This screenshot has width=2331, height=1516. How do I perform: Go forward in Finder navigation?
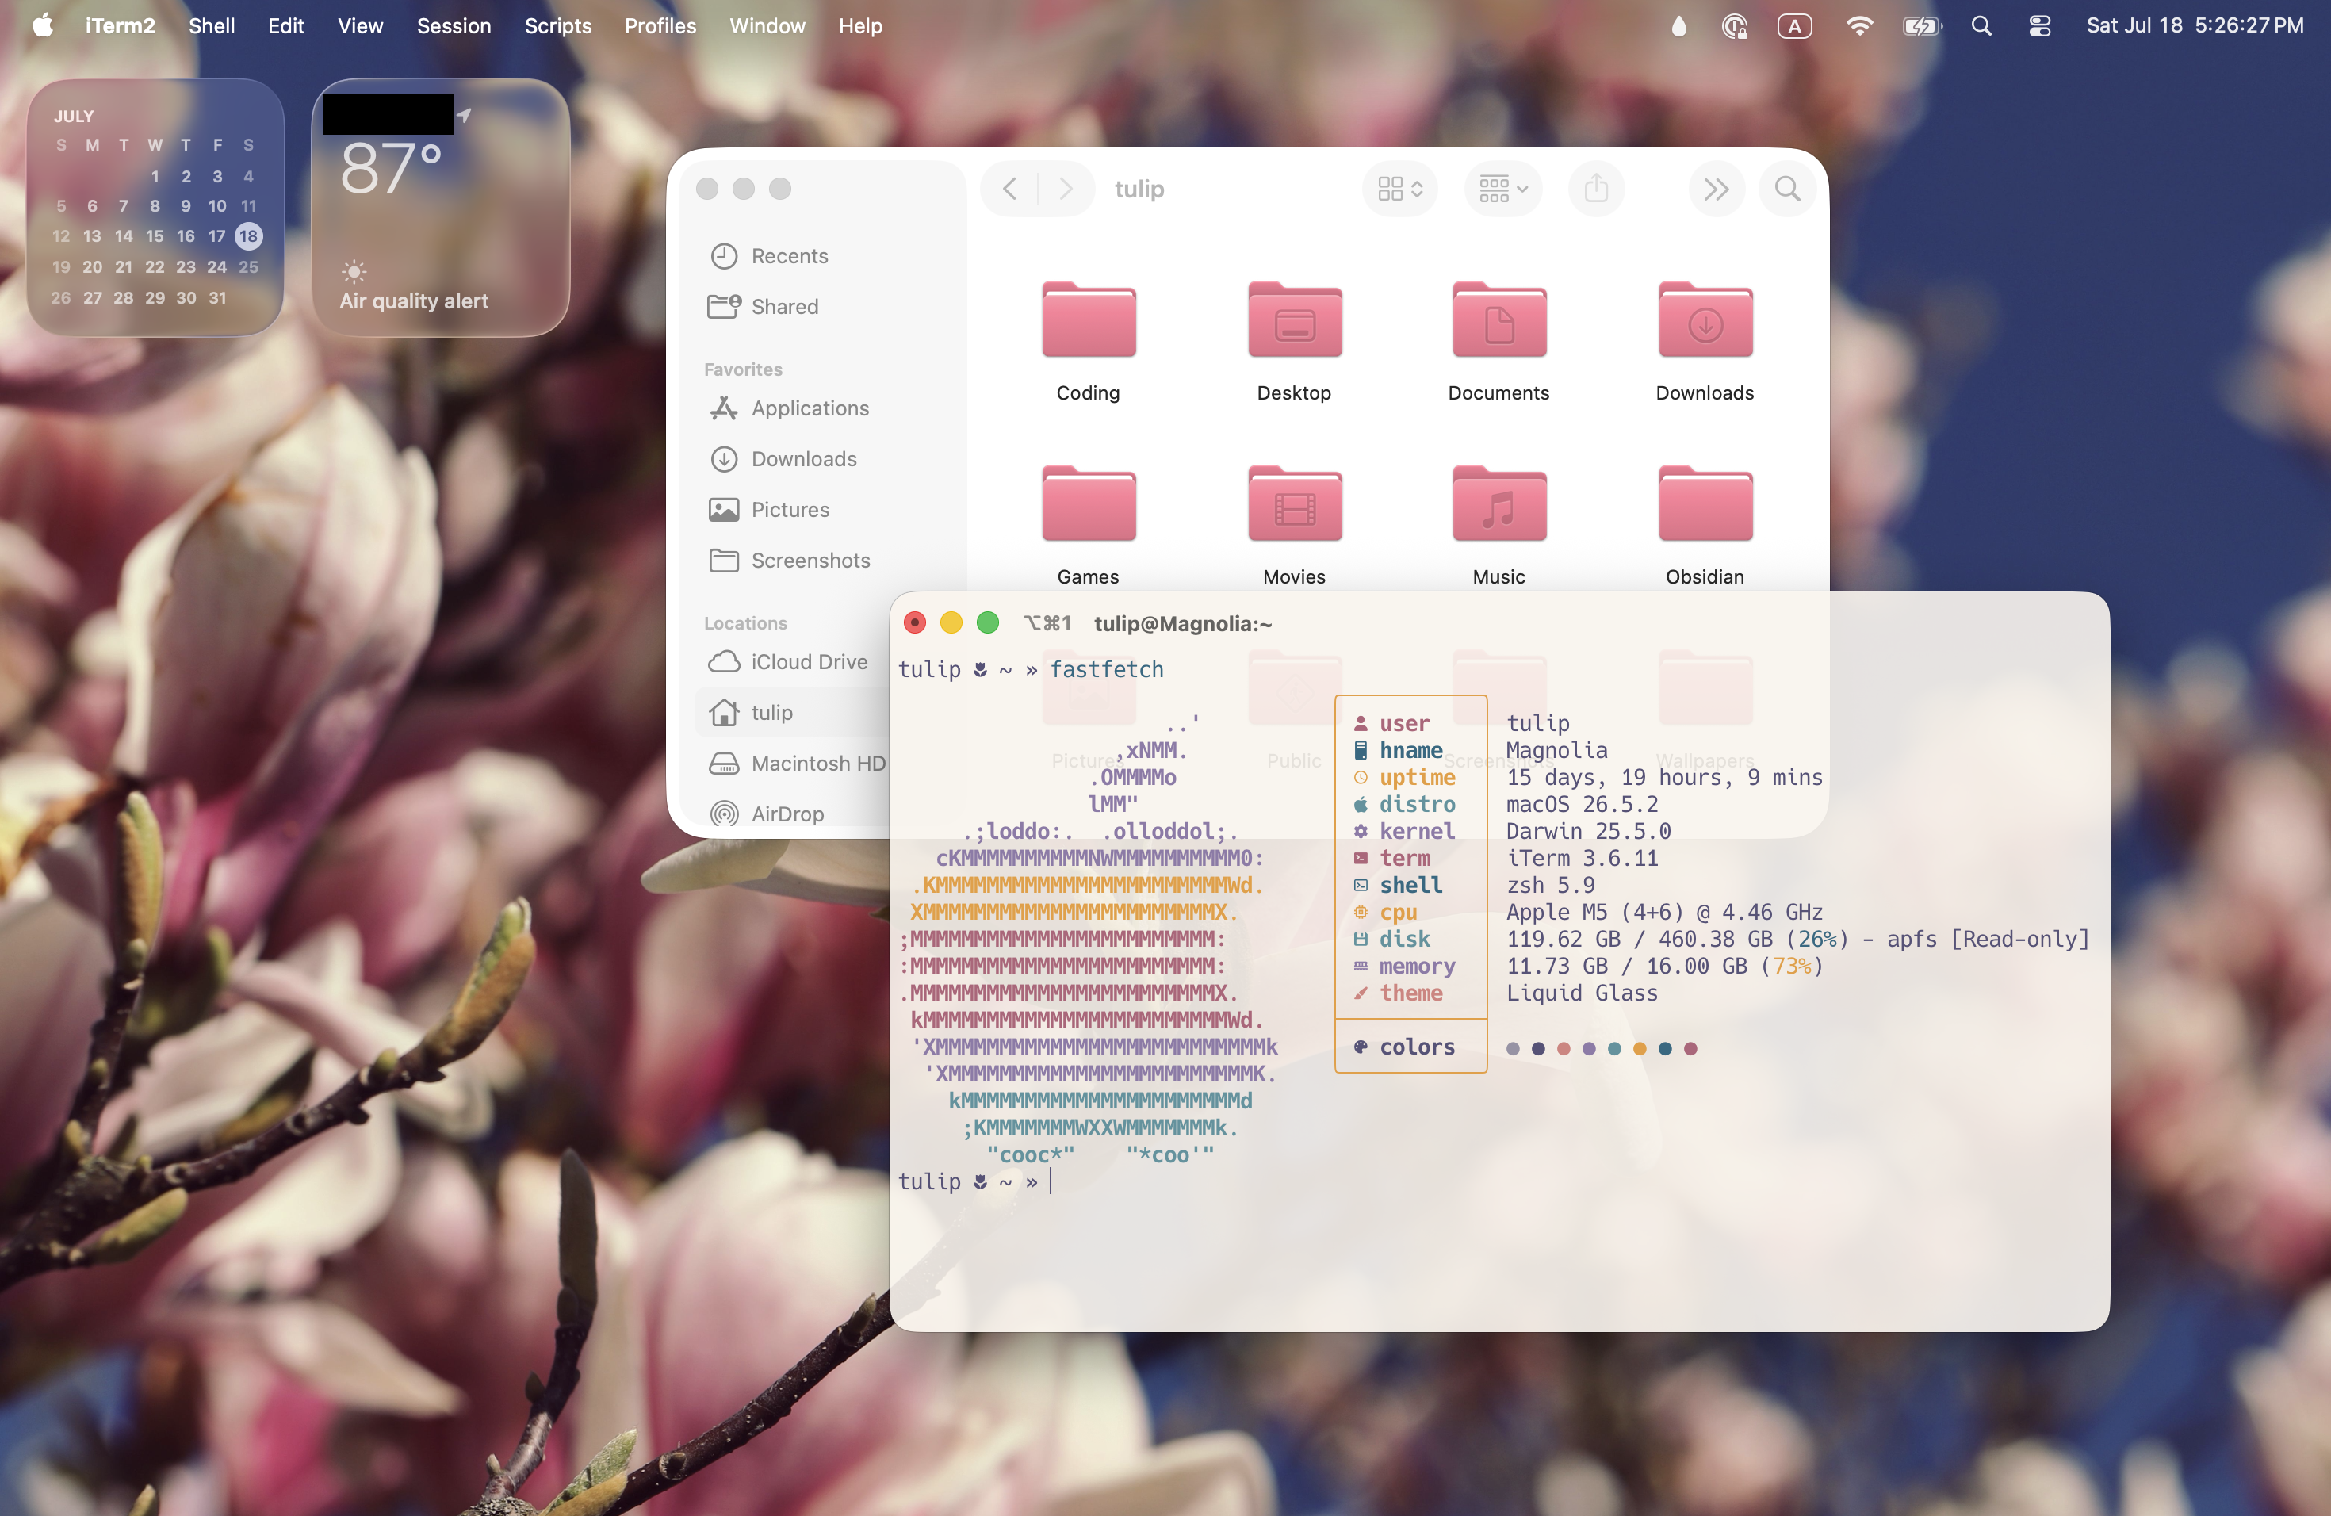[x=1066, y=188]
